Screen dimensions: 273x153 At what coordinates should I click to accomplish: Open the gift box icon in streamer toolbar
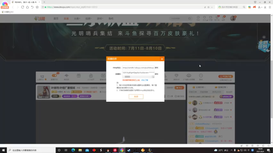click(x=79, y=75)
